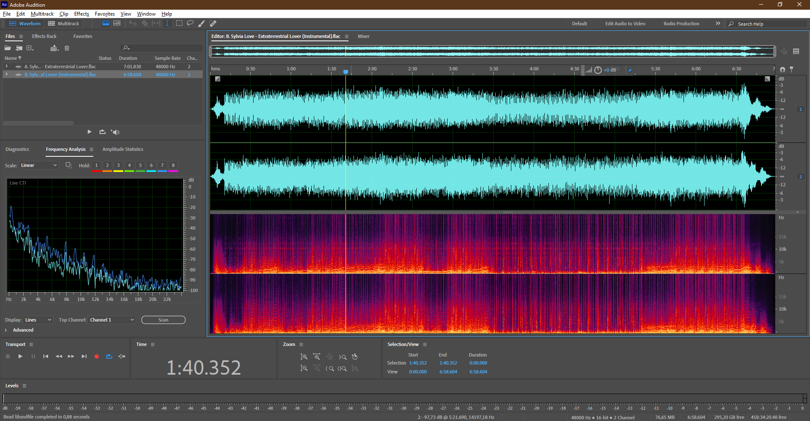Open the Scale Linear dropdown
The image size is (810, 421).
point(38,165)
